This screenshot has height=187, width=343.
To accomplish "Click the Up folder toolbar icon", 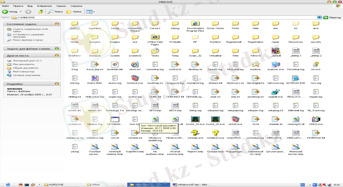I will [x=41, y=11].
